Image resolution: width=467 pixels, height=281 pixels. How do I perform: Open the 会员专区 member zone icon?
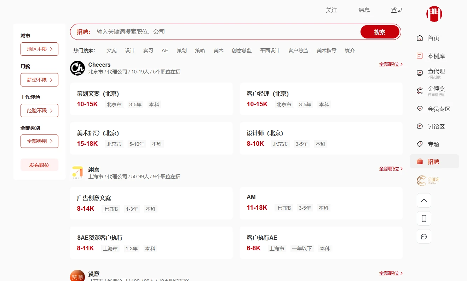point(420,109)
